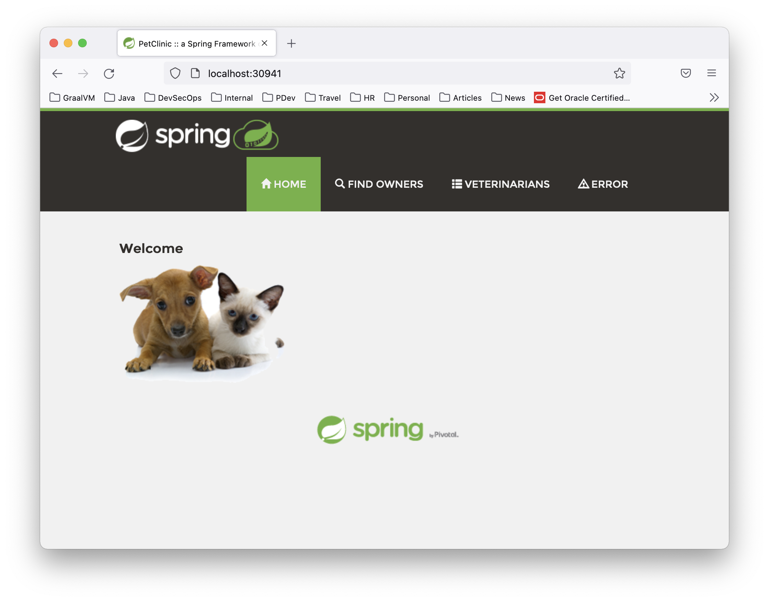This screenshot has height=602, width=769.
Task: Open the Personal bookmarks folder
Action: point(407,97)
